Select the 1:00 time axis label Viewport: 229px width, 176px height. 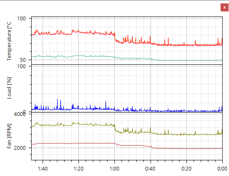115,169
